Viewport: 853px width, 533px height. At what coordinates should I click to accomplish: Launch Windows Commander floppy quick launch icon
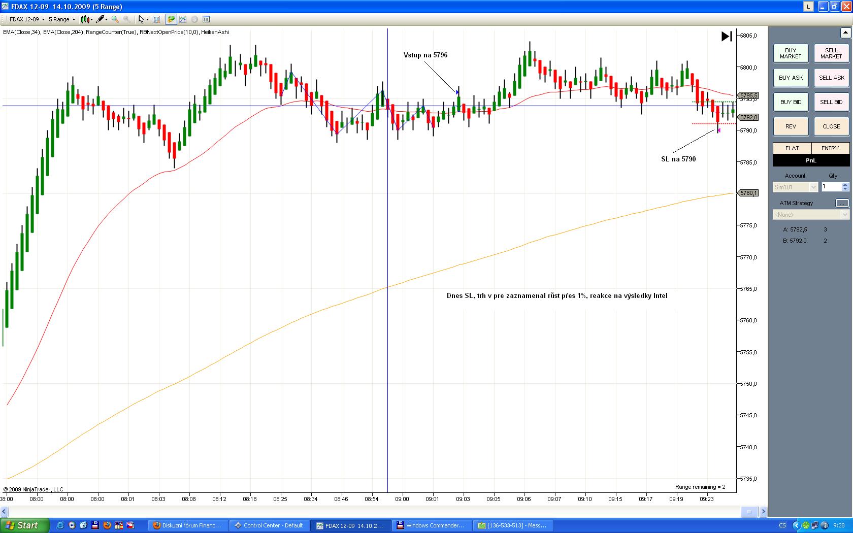(95, 525)
